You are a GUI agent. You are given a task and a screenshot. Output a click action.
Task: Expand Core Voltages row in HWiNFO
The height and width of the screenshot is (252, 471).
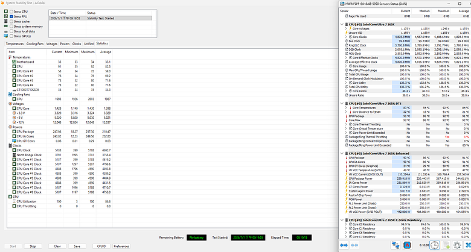(x=347, y=28)
